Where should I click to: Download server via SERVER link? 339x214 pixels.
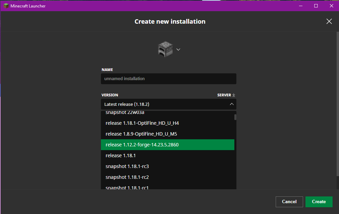226,95
